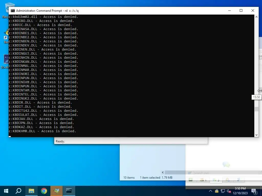The image size is (262, 196).
Task: Click the line 'c:KBDINMAR.DLL - Access is denied.'
Action: [x=43, y=70]
